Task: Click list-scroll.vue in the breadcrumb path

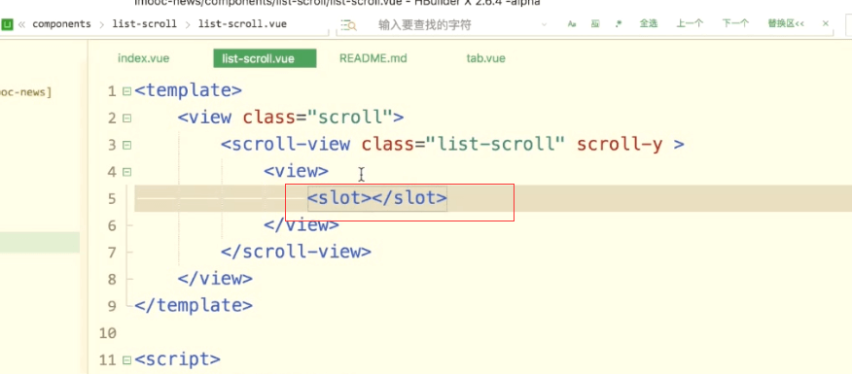Action: (242, 24)
